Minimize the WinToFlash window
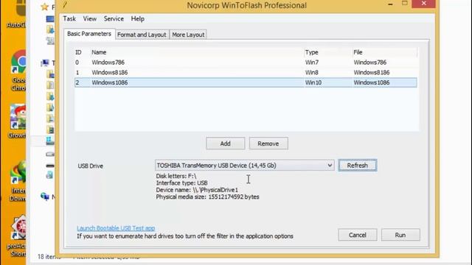Screen dimensions: 472x265 390,4
